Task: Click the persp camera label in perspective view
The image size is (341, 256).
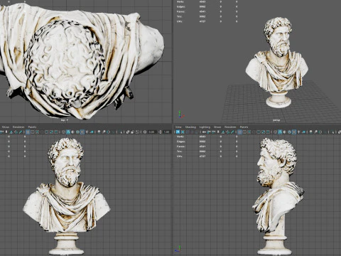Action: (276, 120)
